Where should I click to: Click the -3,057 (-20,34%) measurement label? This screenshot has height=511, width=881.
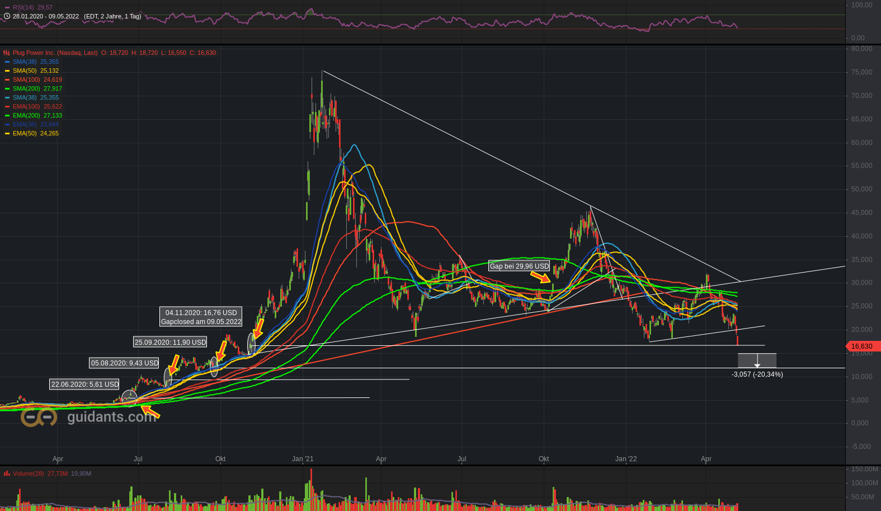point(757,374)
